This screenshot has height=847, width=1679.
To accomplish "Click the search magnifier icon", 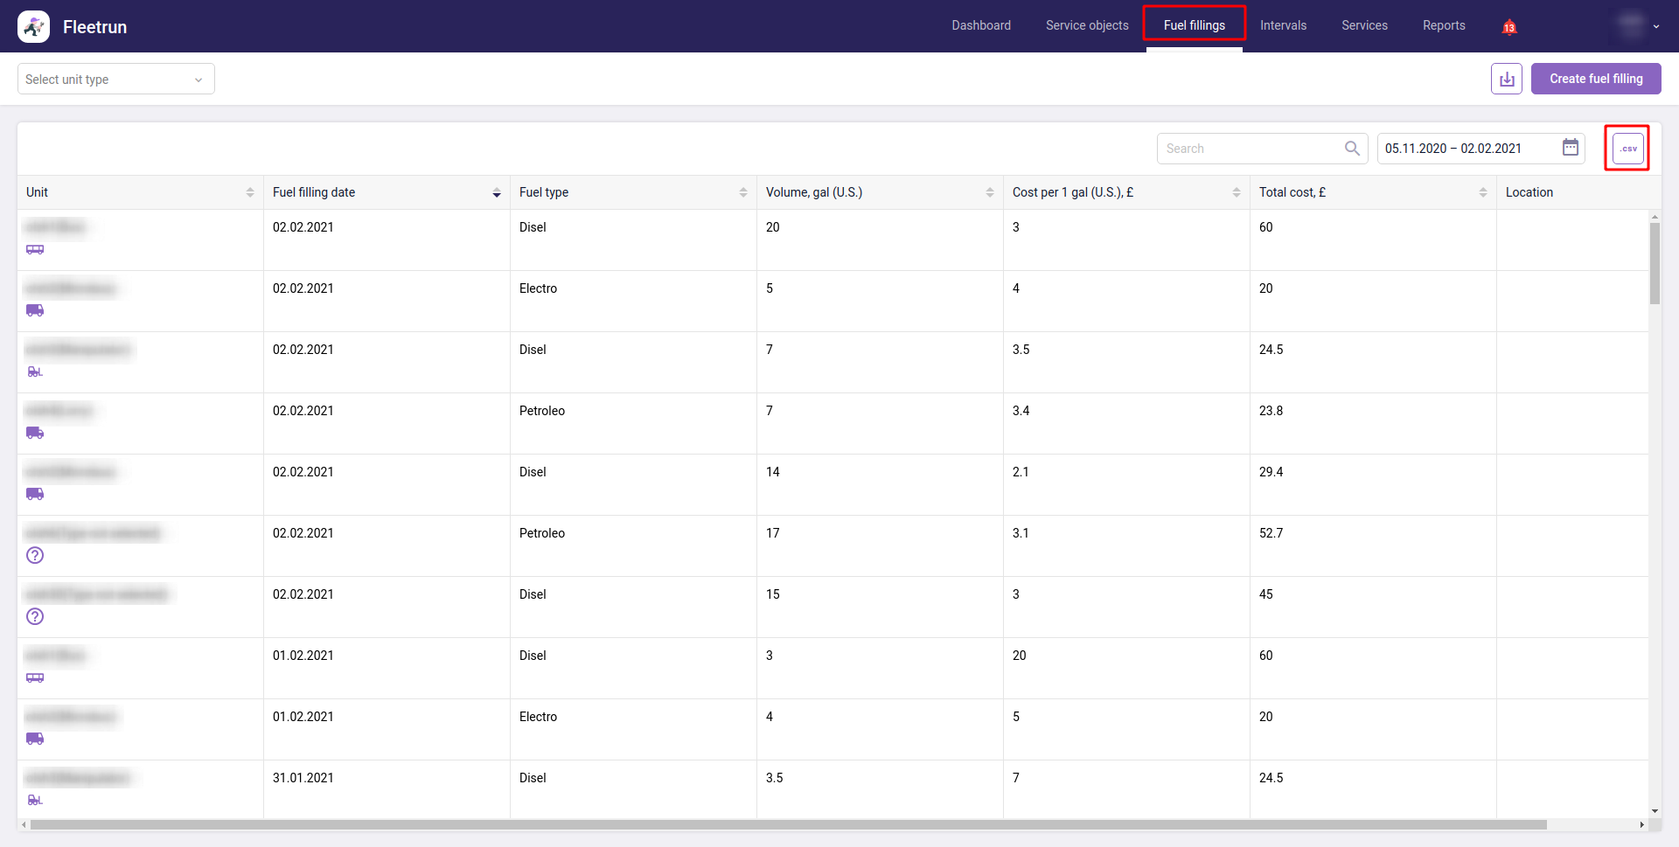I will [1352, 149].
